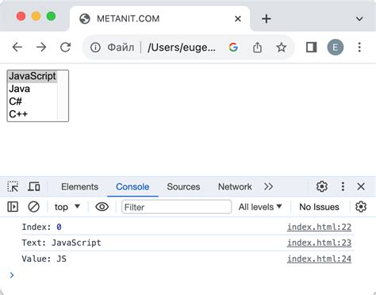Open index.html:24 source link
The width and height of the screenshot is (376, 295).
(319, 259)
